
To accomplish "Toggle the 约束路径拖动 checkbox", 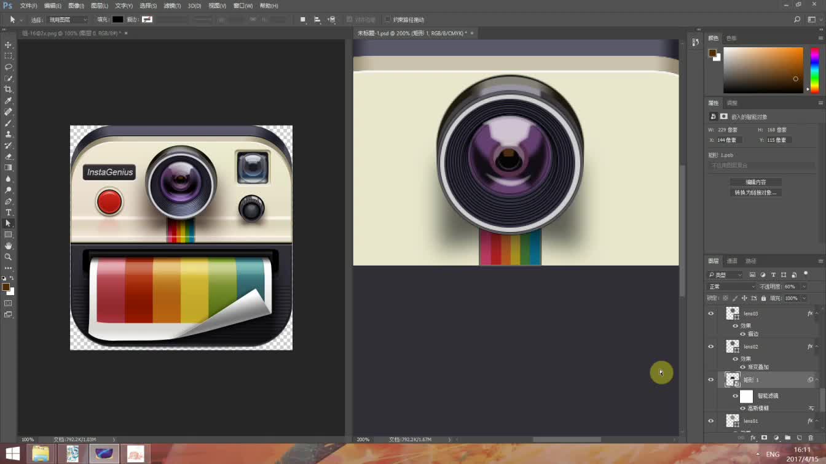I will pyautogui.click(x=388, y=20).
